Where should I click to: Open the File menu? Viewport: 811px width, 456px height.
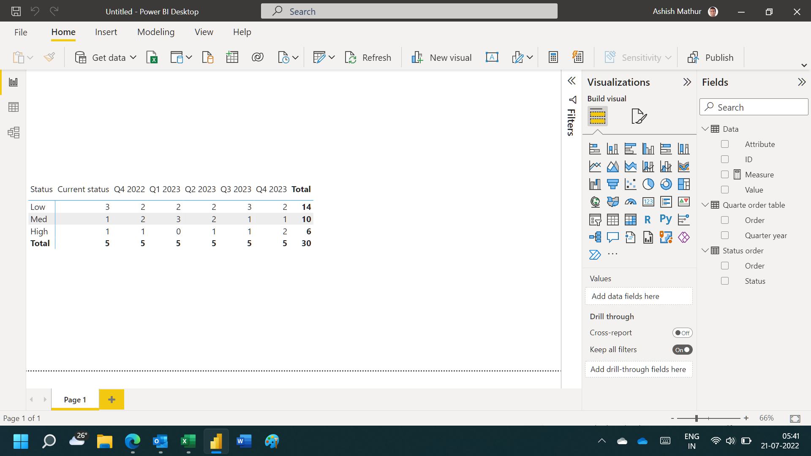21,32
